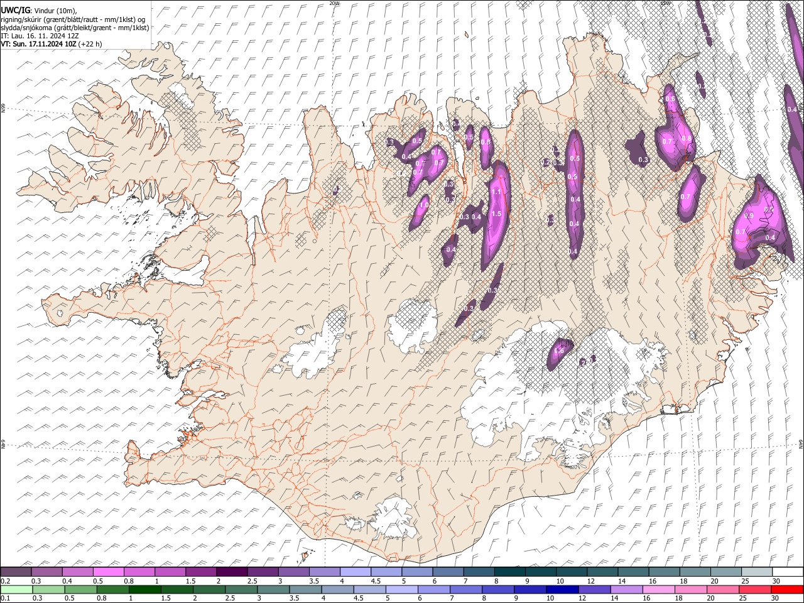Viewport: 804px width, 603px height.
Task: Click the 'rigning/skúrir' legend description line
Action: point(73,19)
